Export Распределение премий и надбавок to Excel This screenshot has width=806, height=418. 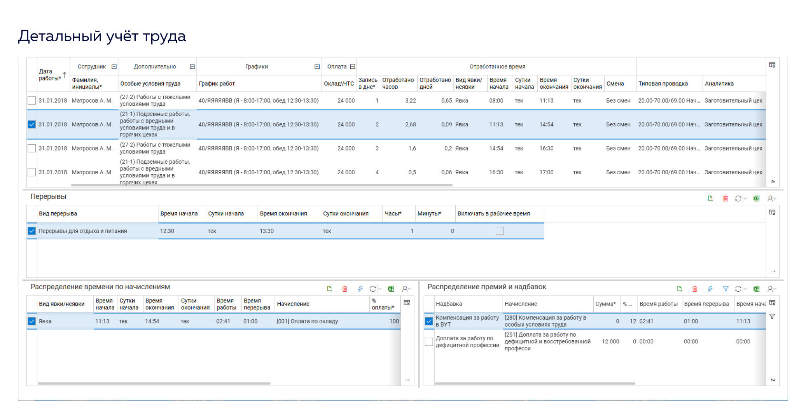pyautogui.click(x=756, y=289)
